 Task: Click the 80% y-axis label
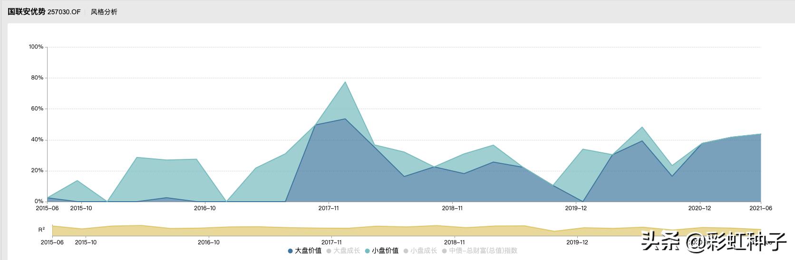[x=38, y=78]
